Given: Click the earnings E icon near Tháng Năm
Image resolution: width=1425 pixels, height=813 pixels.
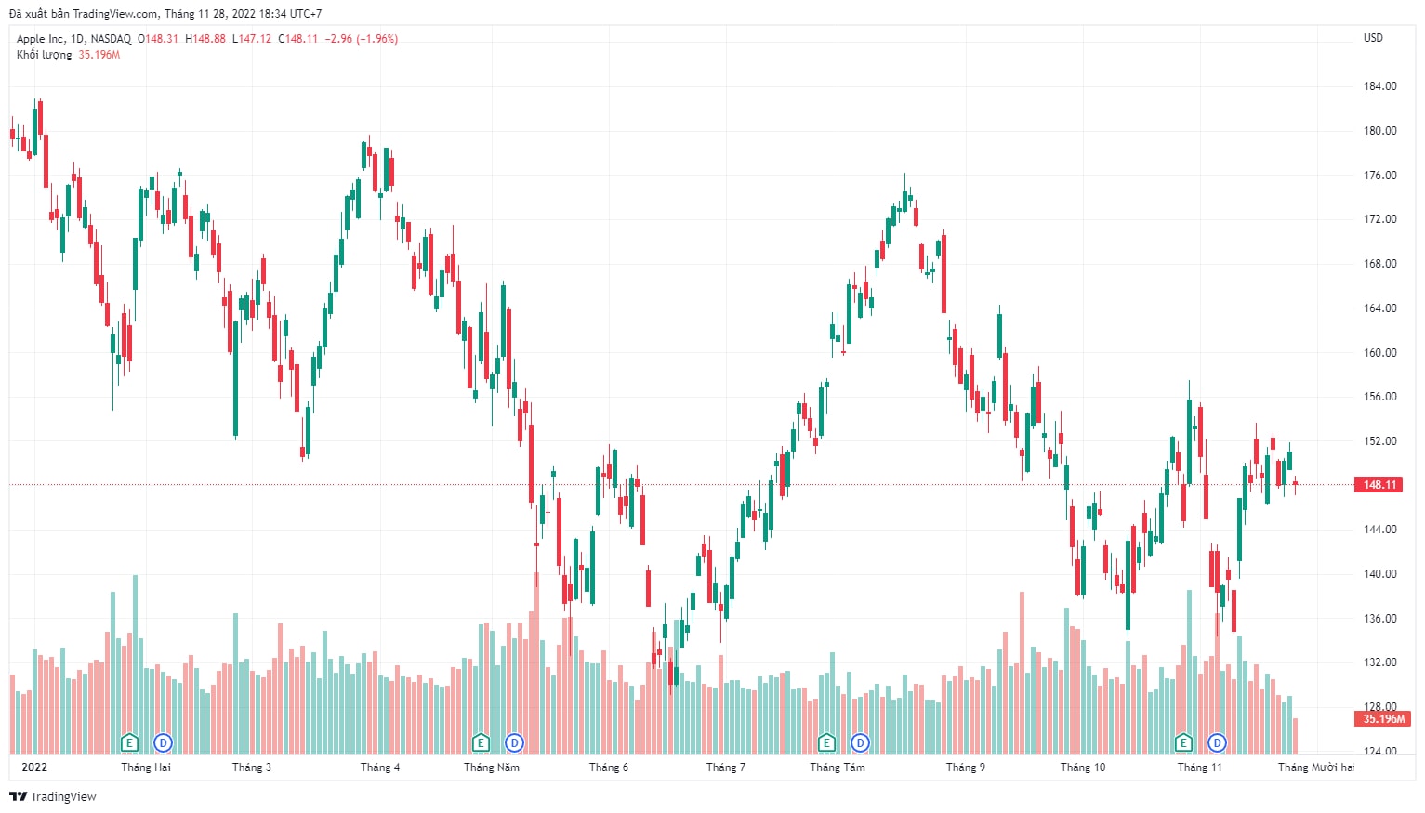Looking at the screenshot, I should pyautogui.click(x=481, y=742).
